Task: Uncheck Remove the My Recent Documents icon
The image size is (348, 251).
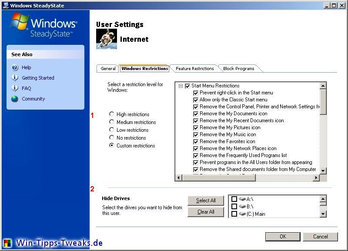Action: 196,121
